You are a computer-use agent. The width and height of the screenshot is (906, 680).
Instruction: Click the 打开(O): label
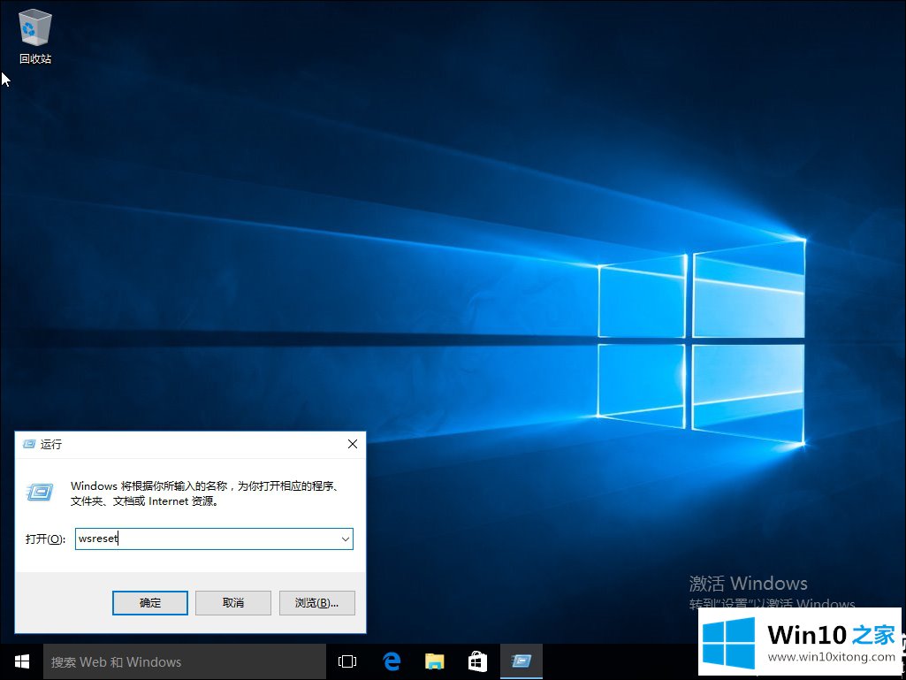pyautogui.click(x=46, y=539)
